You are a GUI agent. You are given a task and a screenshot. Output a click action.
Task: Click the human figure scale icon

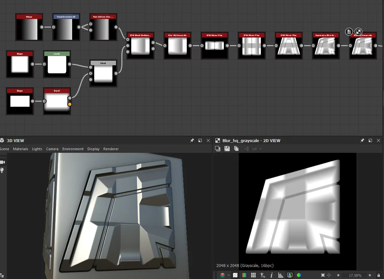(262, 275)
